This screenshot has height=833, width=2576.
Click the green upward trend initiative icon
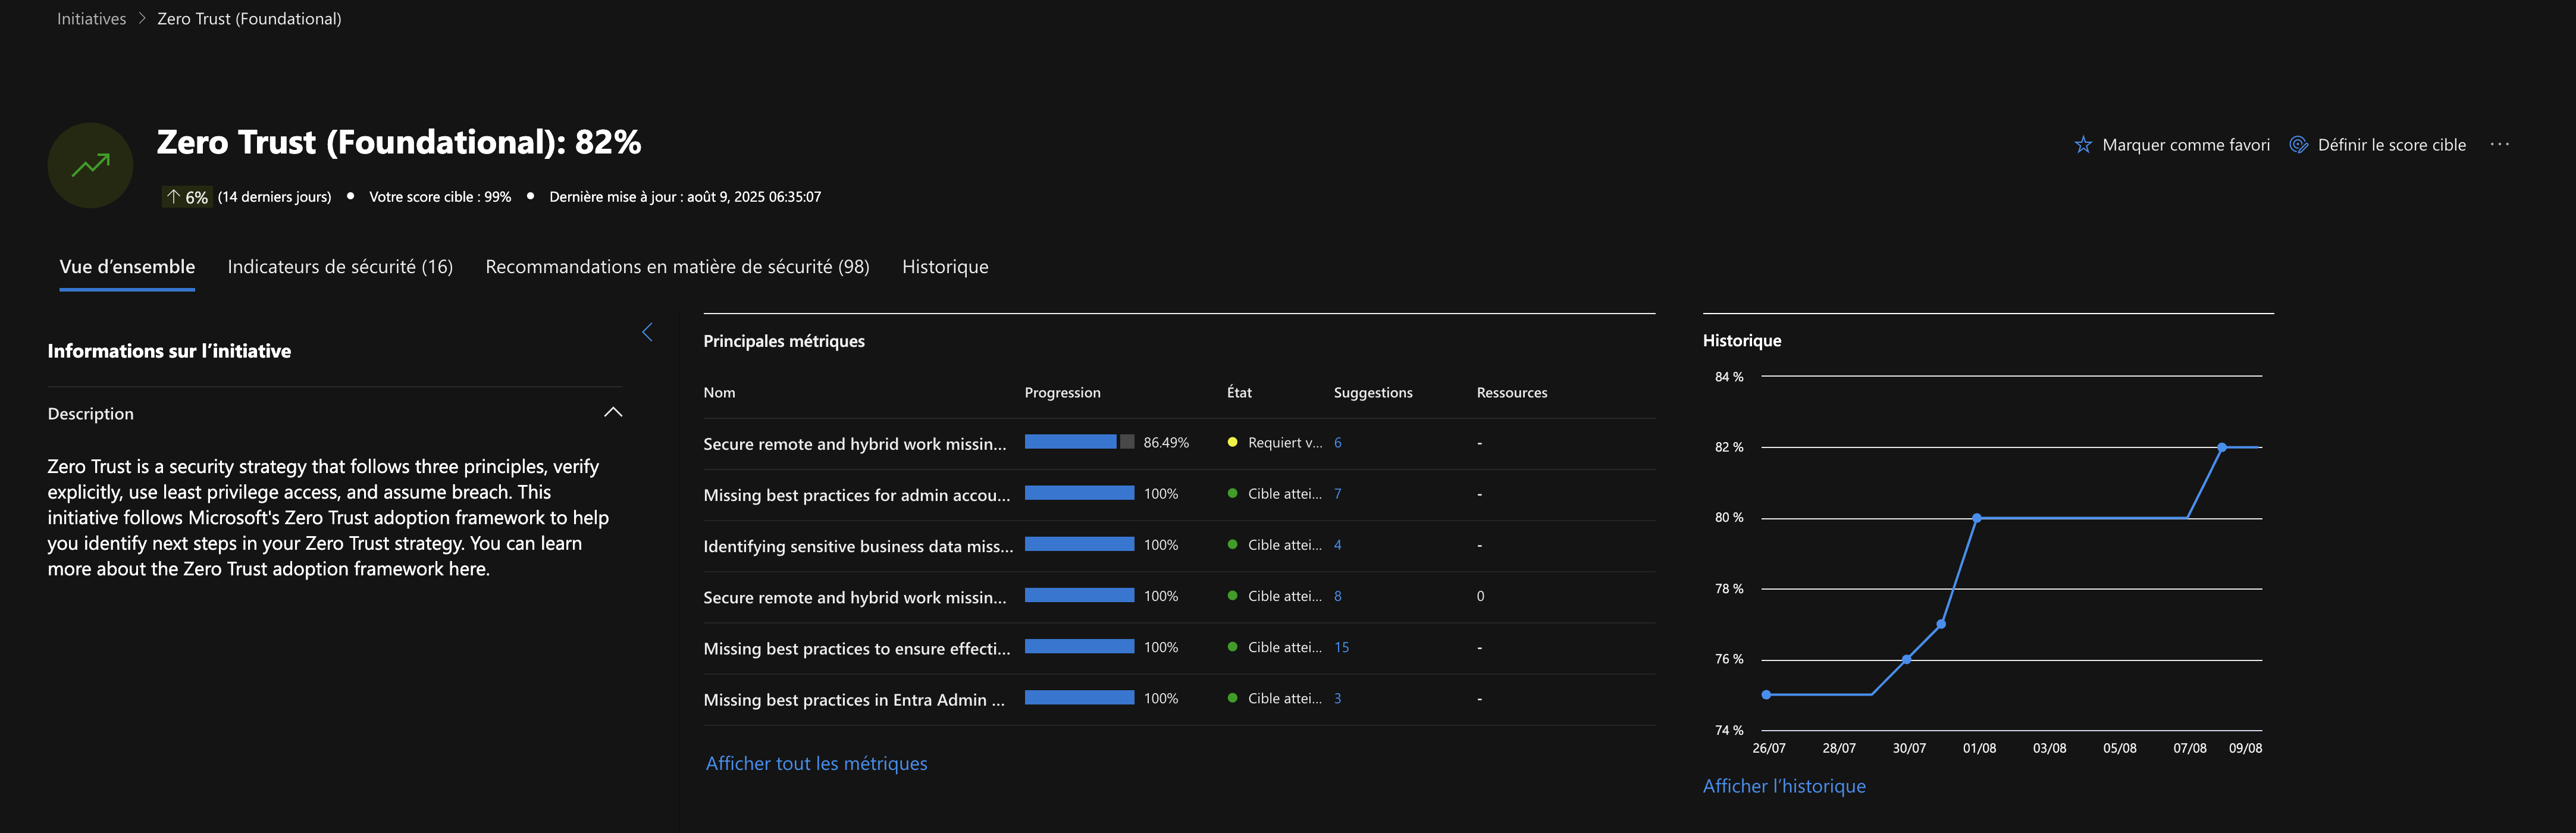[90, 165]
